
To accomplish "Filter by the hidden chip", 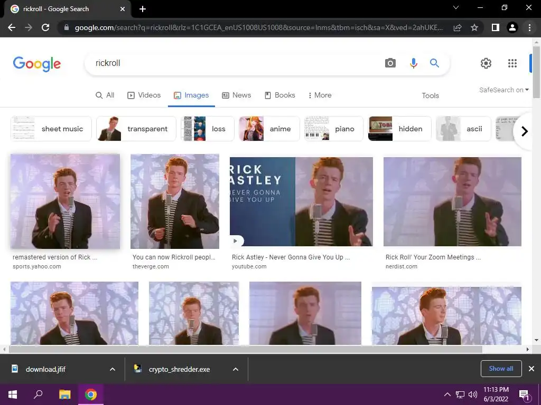I will click(x=399, y=129).
